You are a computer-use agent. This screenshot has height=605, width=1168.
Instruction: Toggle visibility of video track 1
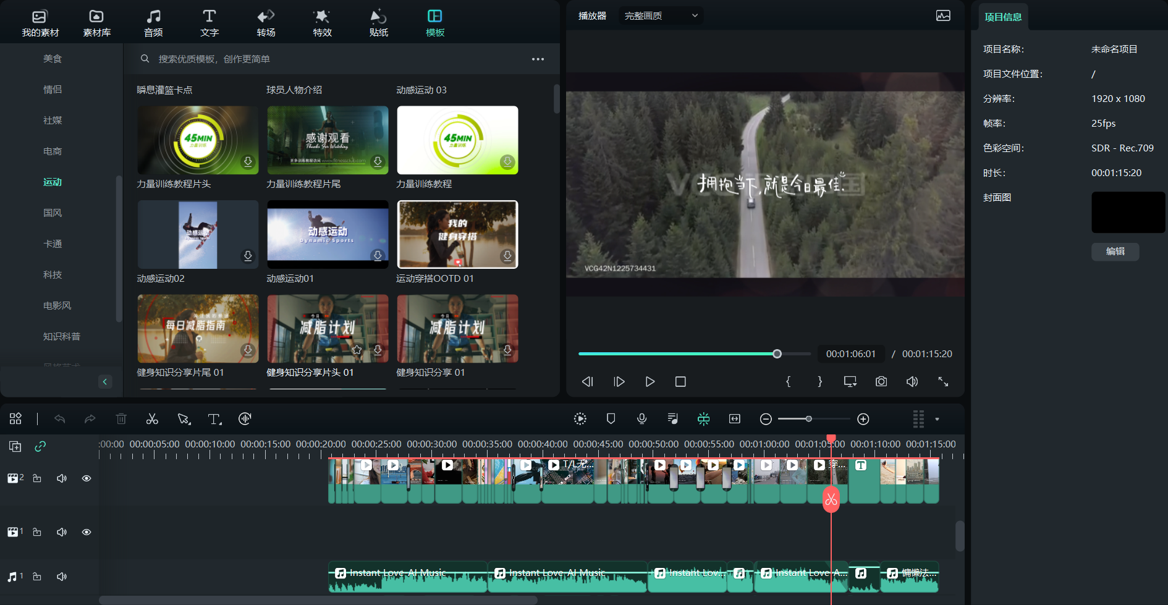[x=87, y=532]
